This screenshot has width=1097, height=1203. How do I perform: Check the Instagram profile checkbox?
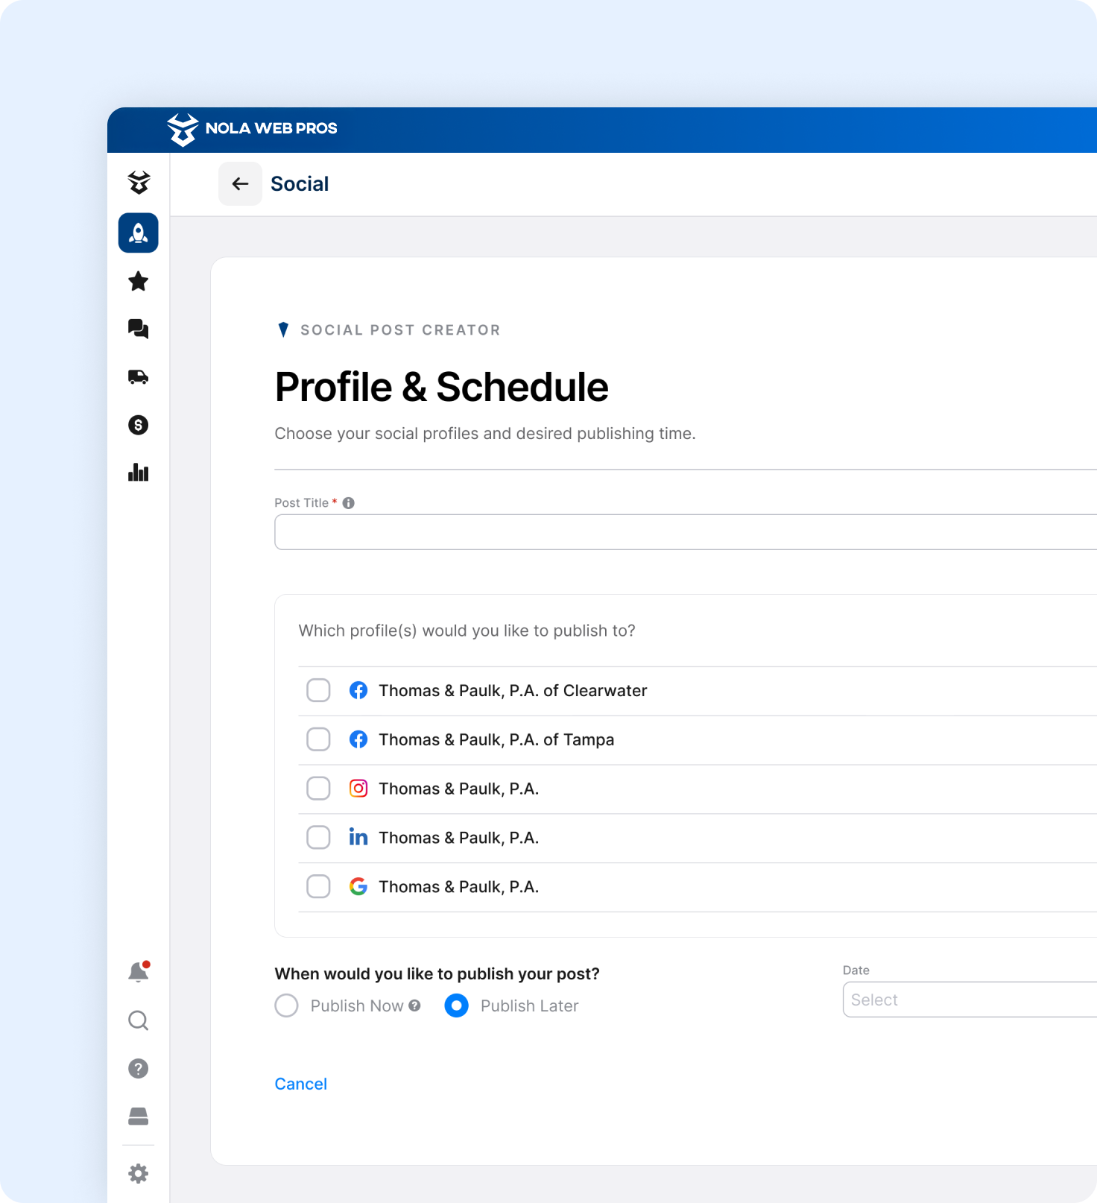point(318,789)
